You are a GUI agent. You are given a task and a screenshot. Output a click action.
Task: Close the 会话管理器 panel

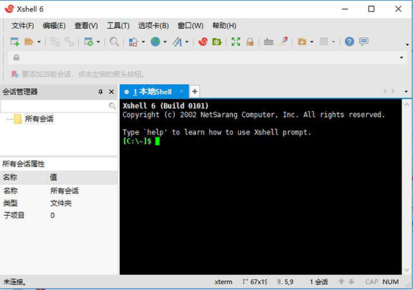pos(110,91)
